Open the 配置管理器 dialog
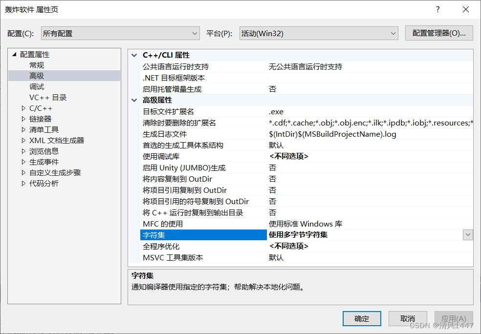The height and width of the screenshot is (334, 481). 437,33
